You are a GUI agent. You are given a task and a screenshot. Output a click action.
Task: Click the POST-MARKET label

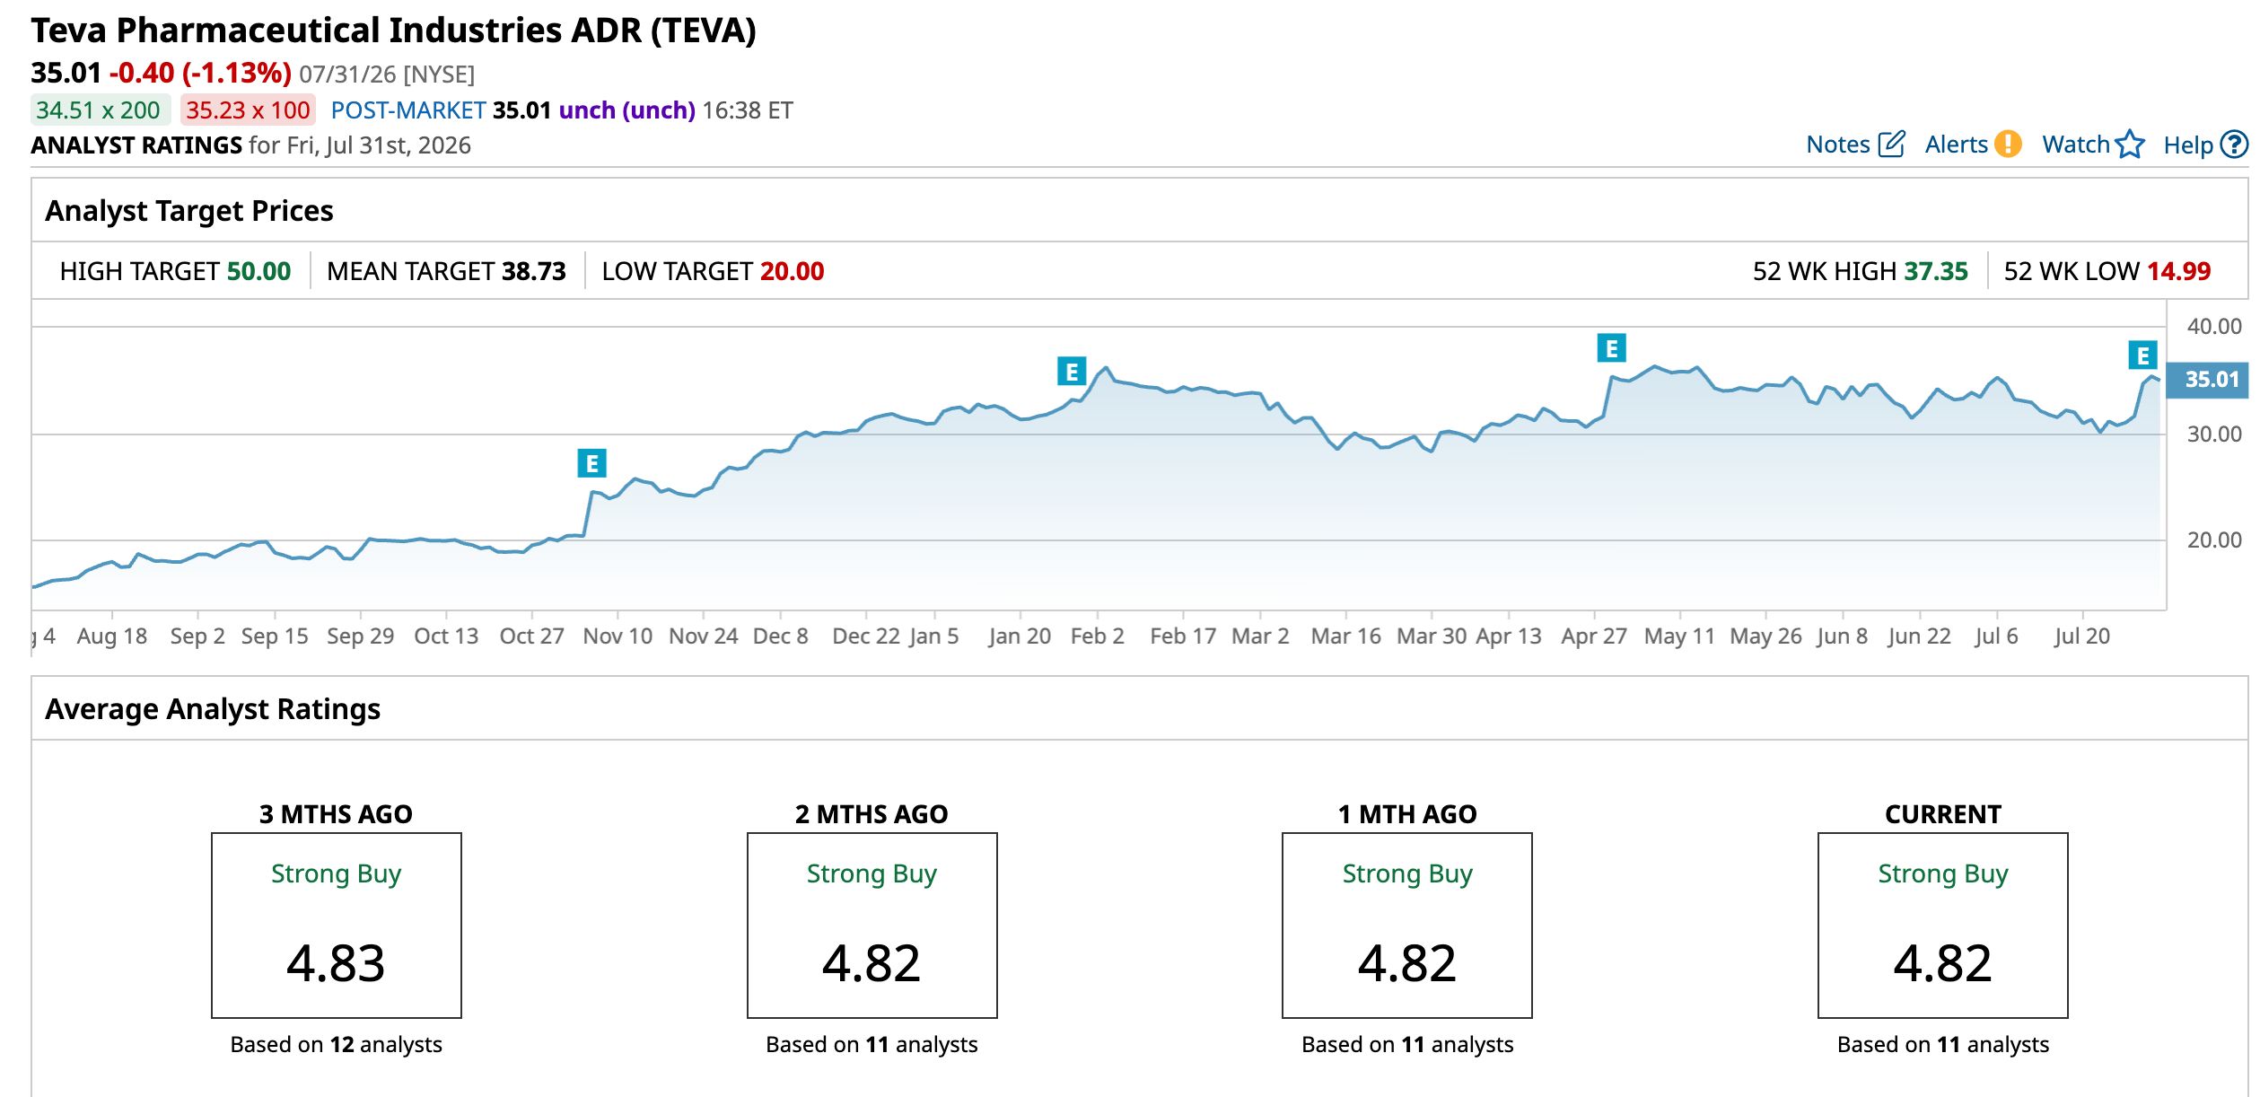pyautogui.click(x=408, y=110)
